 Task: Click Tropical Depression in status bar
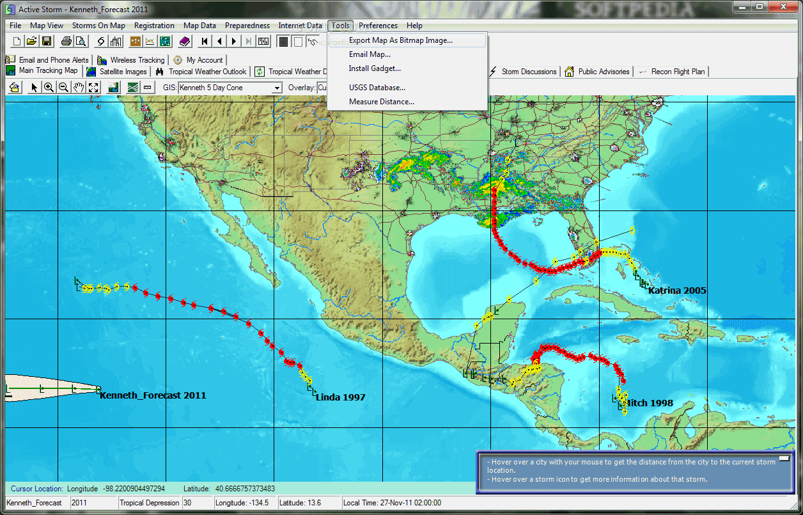click(x=150, y=503)
